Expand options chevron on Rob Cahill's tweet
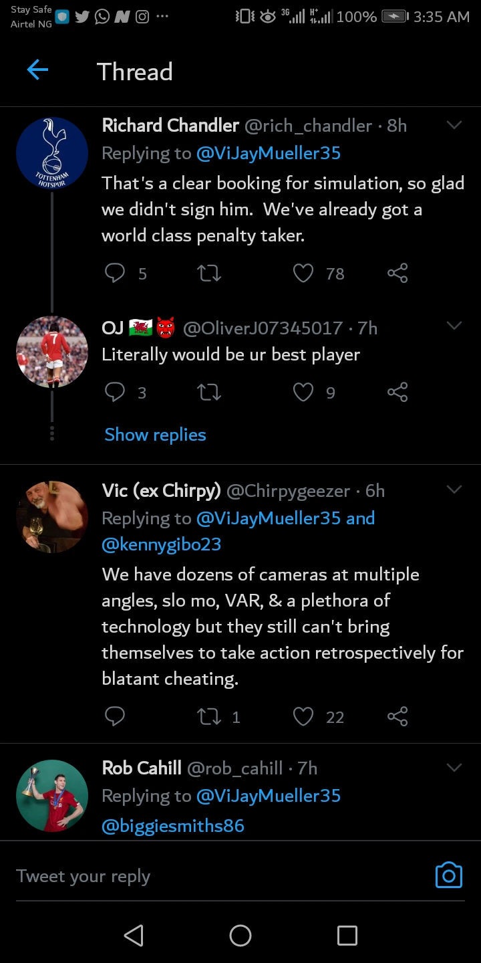Screen dimensions: 481x963 tap(454, 767)
